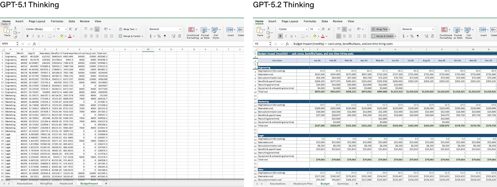This screenshot has width=497, height=187.
Task: Click Conditional Formatting icon in left spreadsheet
Action: pyautogui.click(x=193, y=33)
